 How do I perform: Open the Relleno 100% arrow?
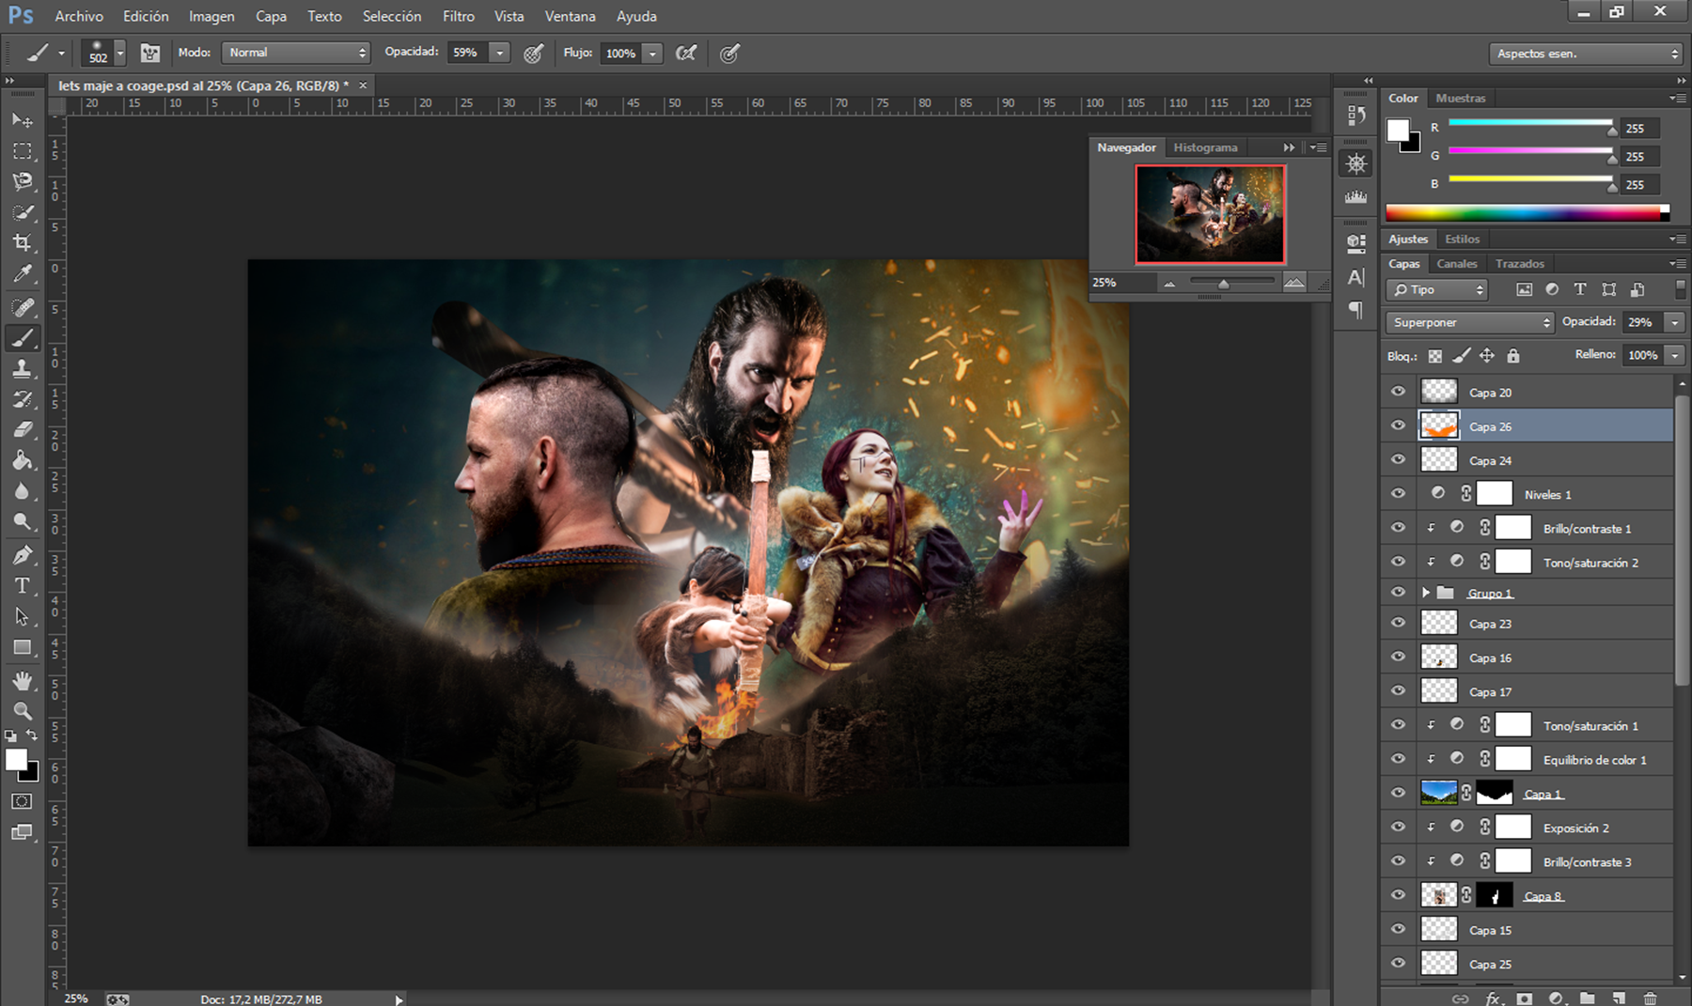click(1674, 355)
